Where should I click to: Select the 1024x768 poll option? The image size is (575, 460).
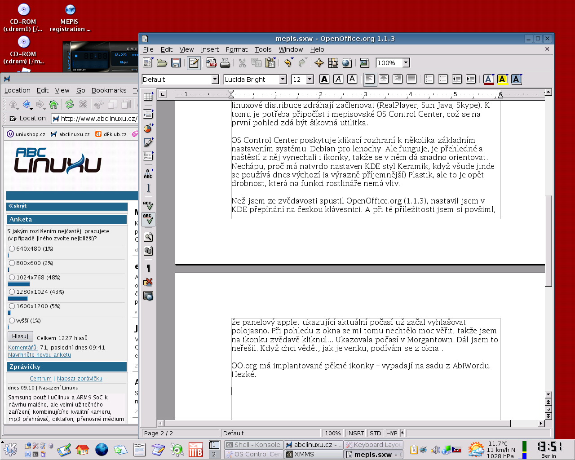click(12, 277)
